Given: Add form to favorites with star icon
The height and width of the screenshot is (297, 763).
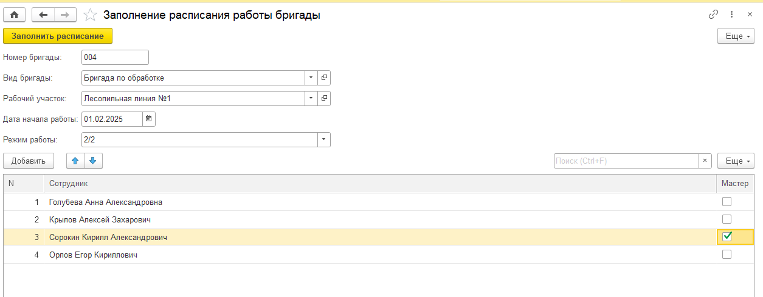Looking at the screenshot, I should [89, 15].
